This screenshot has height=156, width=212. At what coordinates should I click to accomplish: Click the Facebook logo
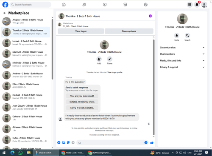[5, 5]
